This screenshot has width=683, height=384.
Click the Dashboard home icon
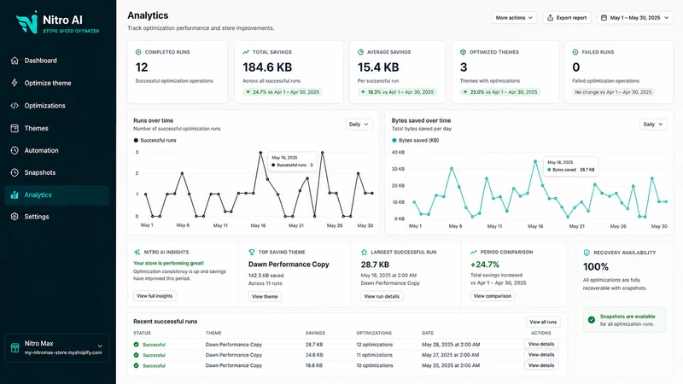(15, 61)
